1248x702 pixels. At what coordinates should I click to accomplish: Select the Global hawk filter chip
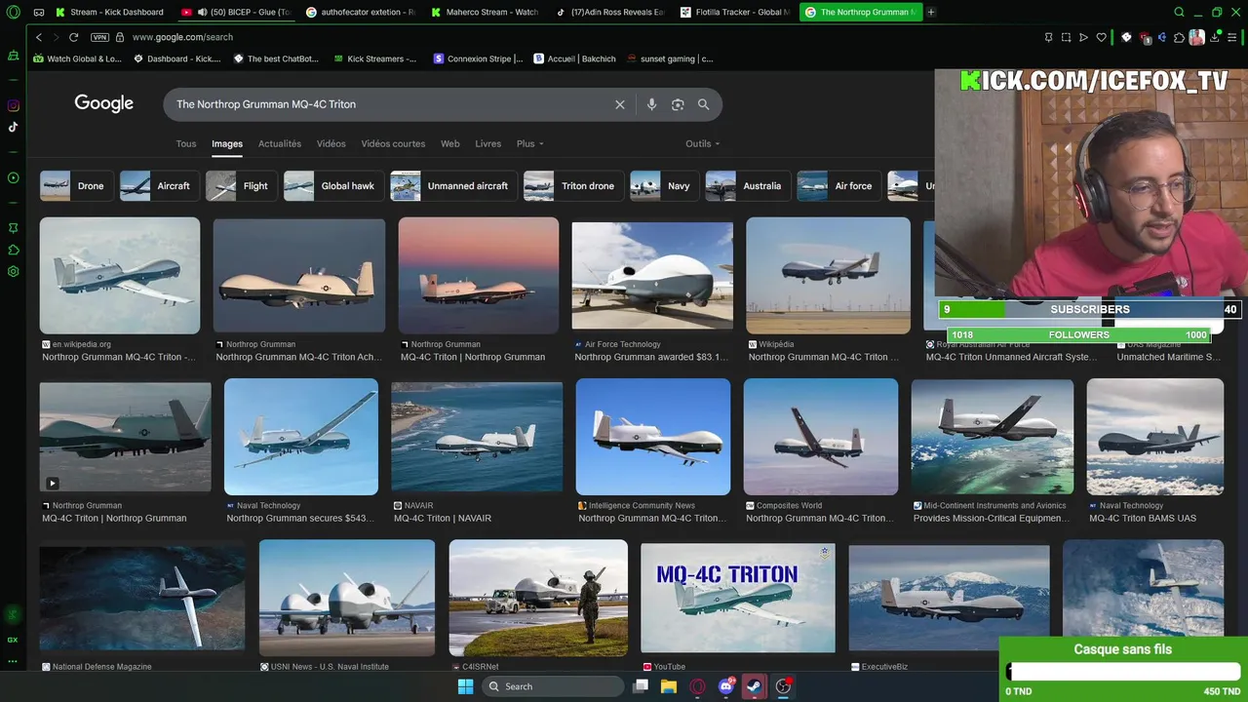point(333,185)
